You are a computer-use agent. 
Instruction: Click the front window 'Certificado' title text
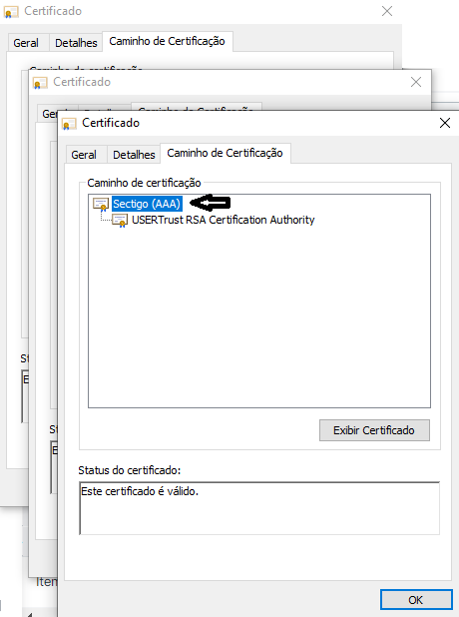(x=111, y=123)
